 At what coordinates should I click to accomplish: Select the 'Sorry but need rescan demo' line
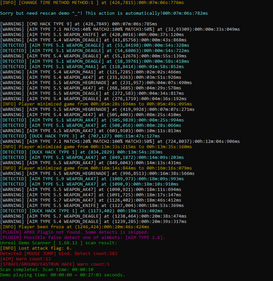coord(104,13)
